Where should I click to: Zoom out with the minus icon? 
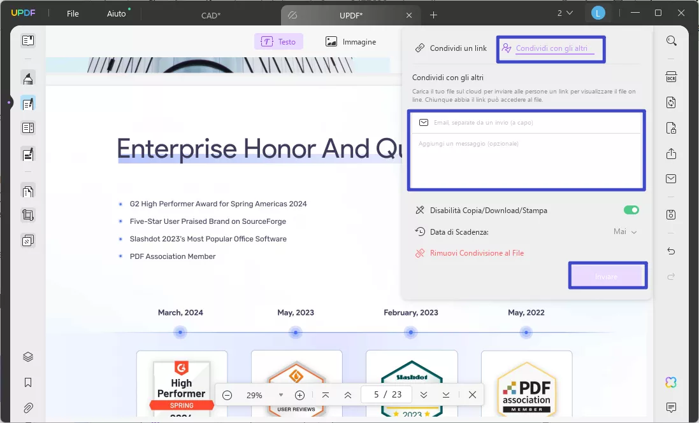coord(227,395)
